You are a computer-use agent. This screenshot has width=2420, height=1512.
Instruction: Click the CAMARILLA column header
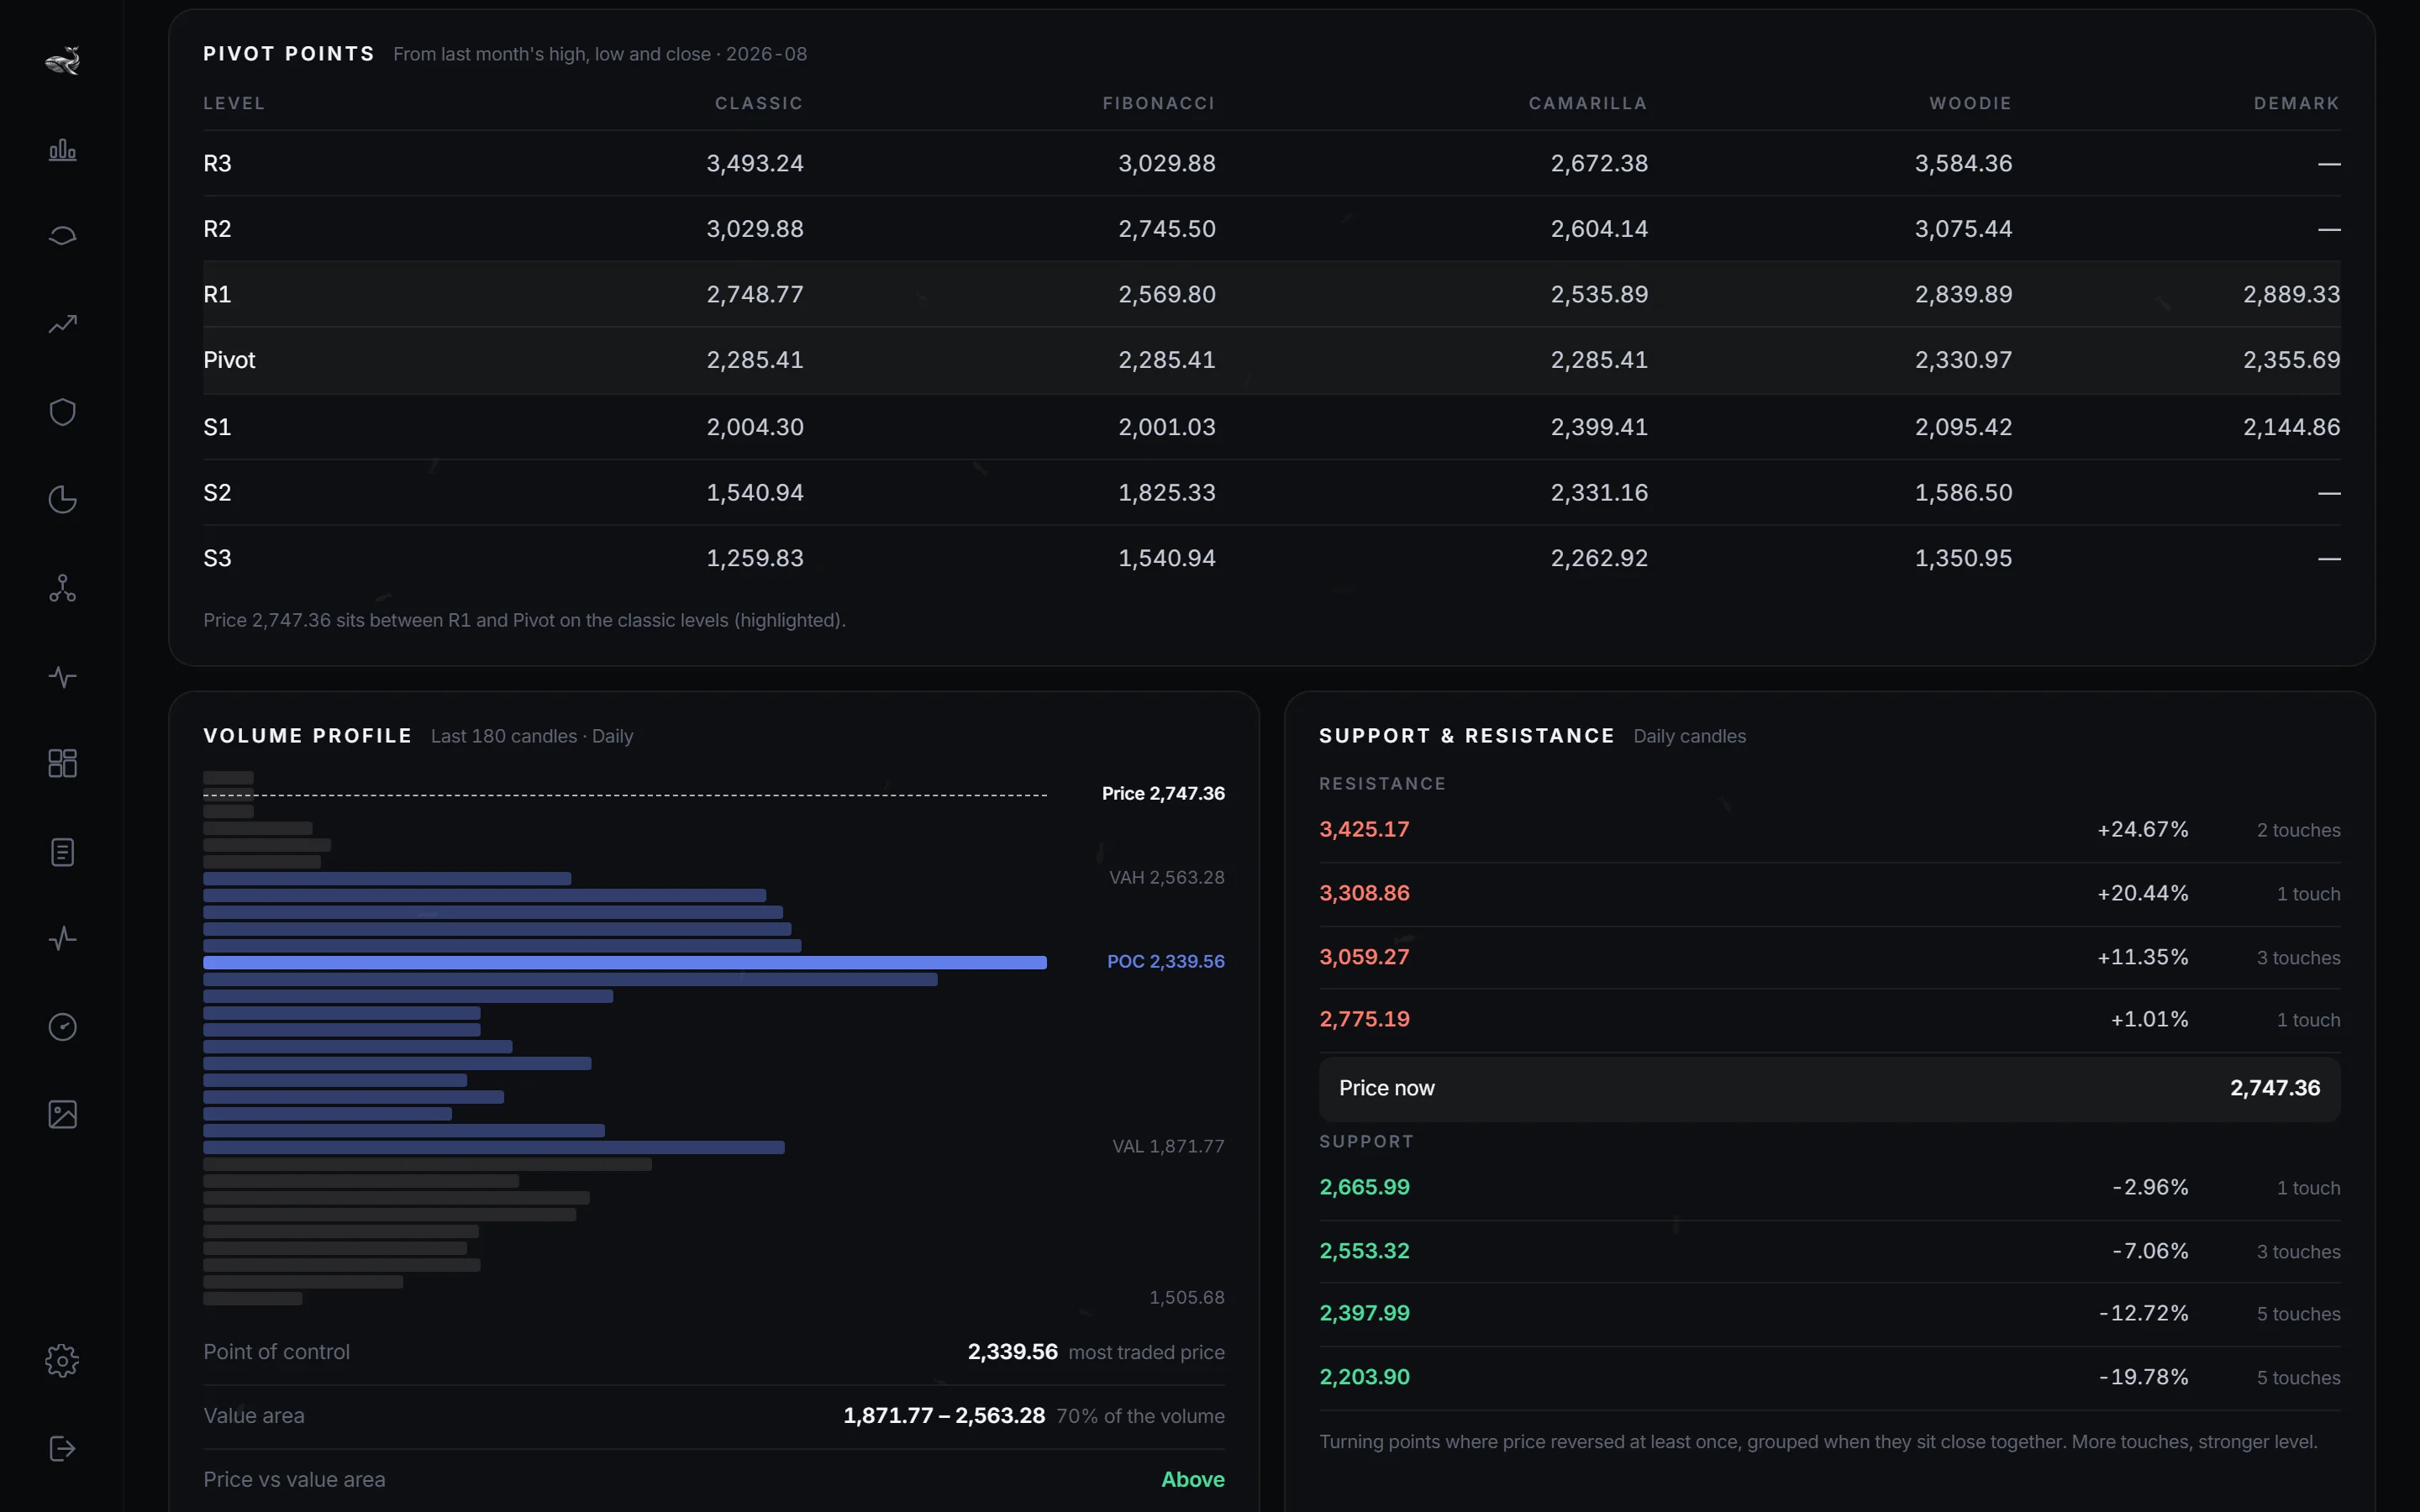pyautogui.click(x=1587, y=103)
